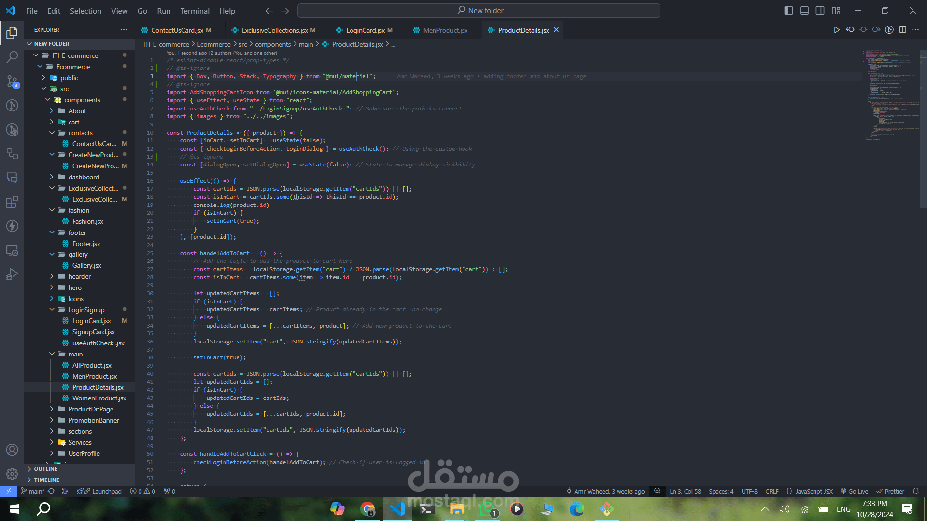Viewport: 927px width, 521px height.
Task: Click the Run Code play button
Action: pos(836,30)
